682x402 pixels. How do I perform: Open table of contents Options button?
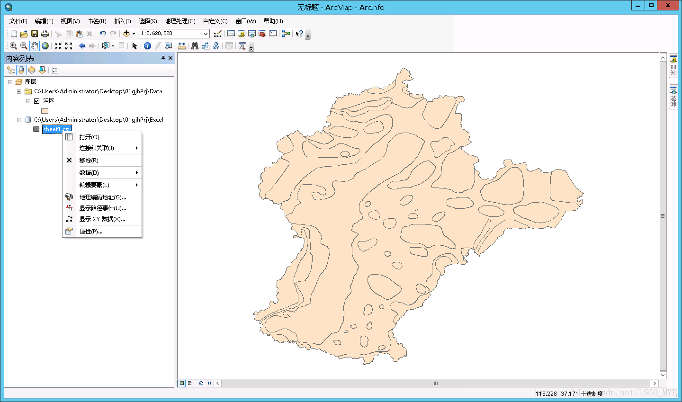click(55, 70)
